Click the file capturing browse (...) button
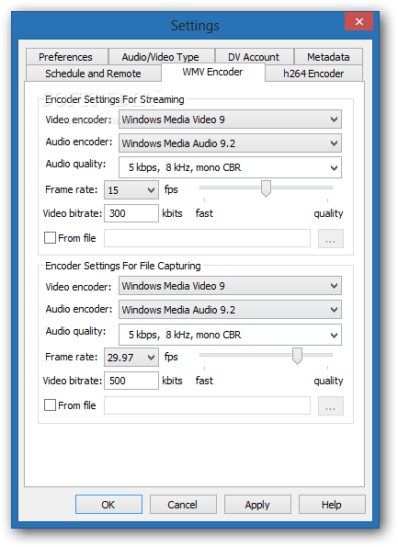 pyautogui.click(x=331, y=405)
